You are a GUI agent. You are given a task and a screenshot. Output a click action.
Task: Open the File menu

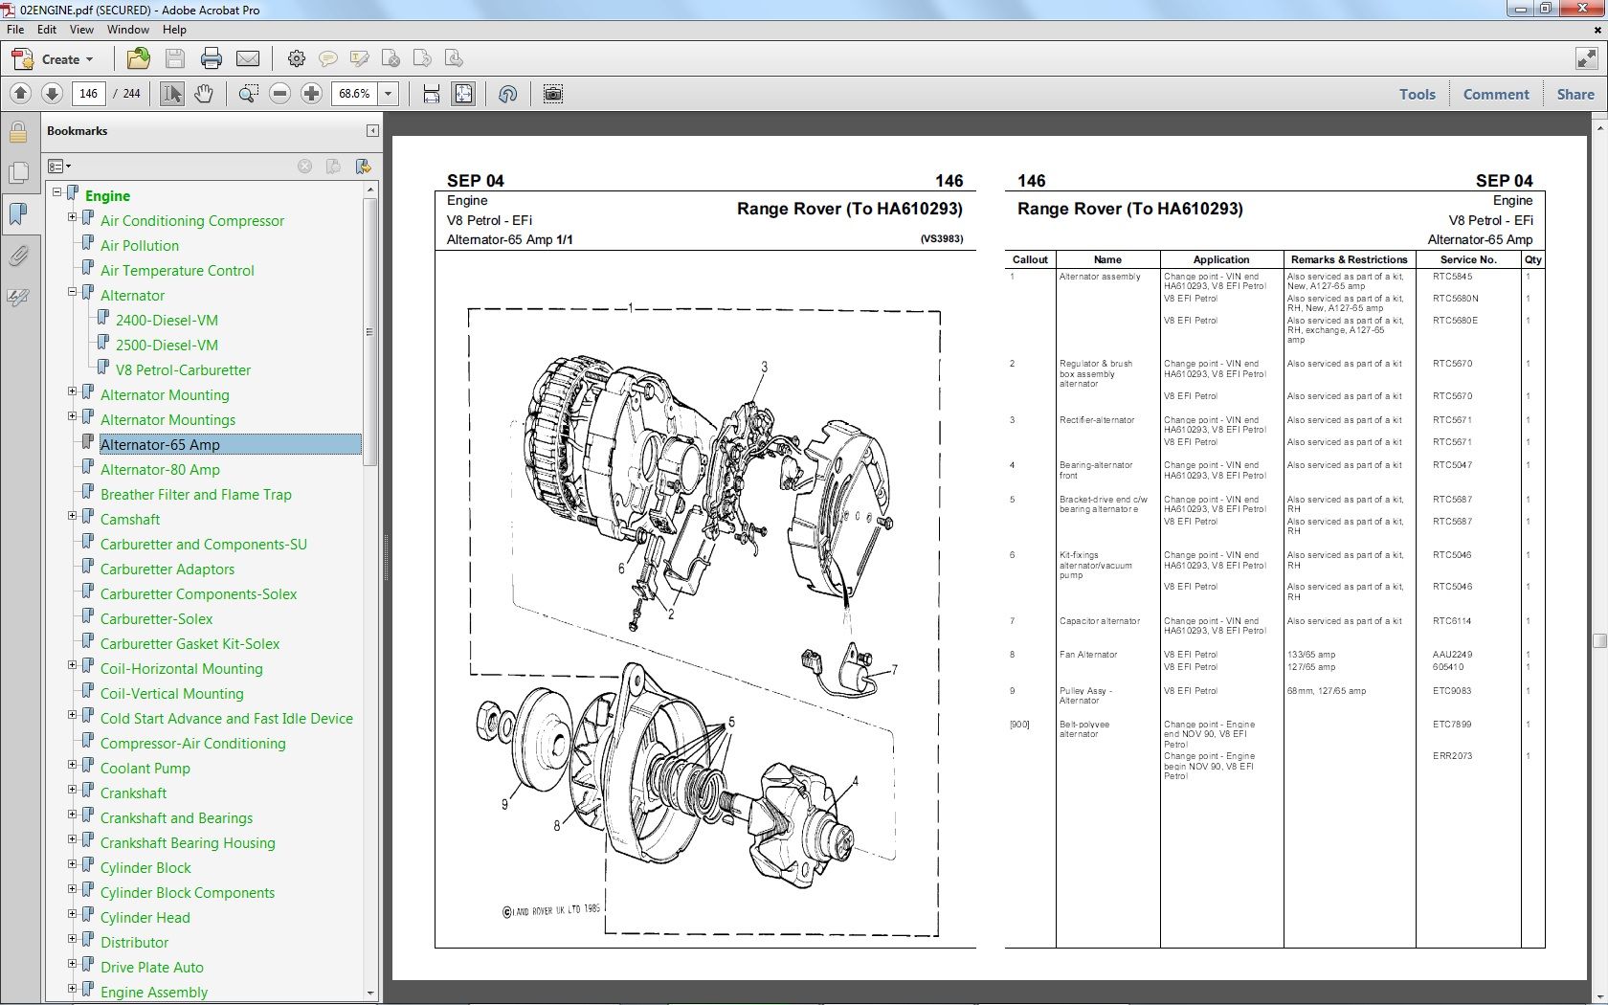click(15, 30)
